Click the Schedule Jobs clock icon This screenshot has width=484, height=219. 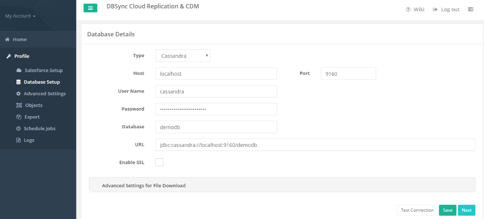pyautogui.click(x=19, y=128)
